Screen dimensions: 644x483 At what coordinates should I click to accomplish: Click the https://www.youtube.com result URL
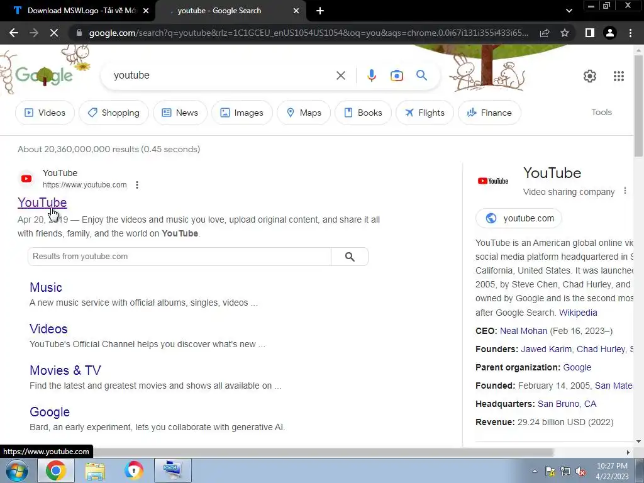pos(85,185)
